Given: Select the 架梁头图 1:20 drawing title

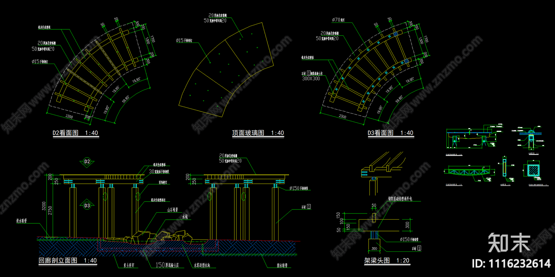Looking at the screenshot, I should [387, 261].
